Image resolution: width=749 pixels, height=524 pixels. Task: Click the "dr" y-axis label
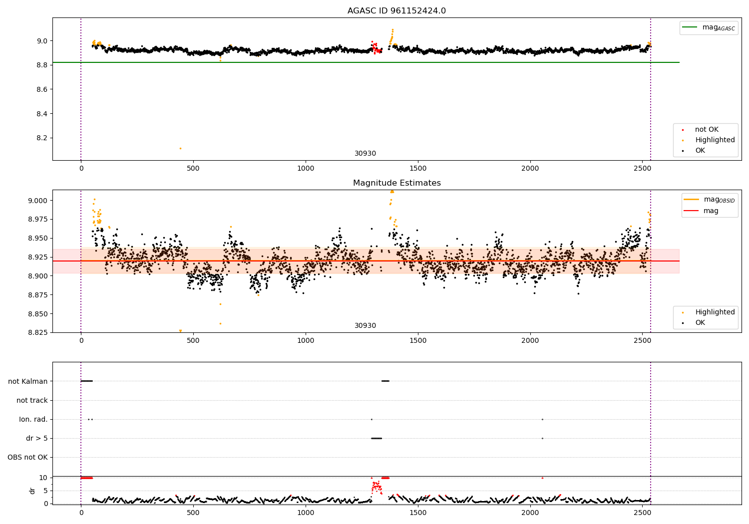(32, 491)
